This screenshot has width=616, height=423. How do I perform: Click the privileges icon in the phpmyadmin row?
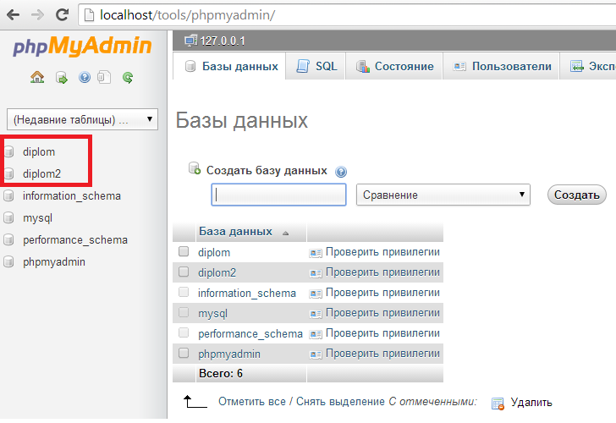pos(316,354)
